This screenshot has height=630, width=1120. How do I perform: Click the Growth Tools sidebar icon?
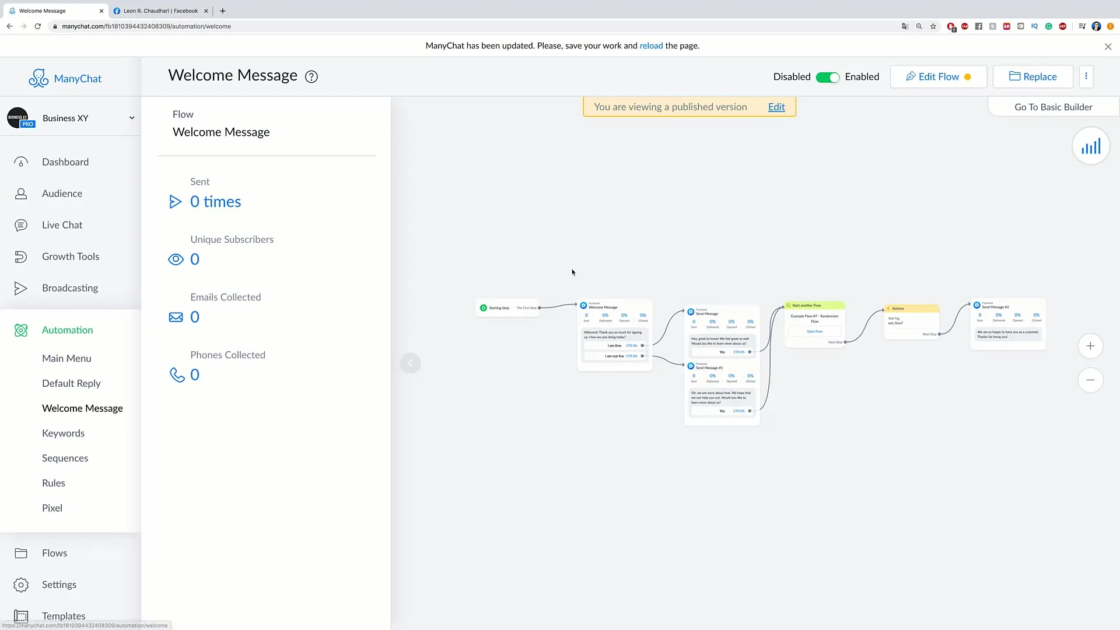pyautogui.click(x=21, y=256)
